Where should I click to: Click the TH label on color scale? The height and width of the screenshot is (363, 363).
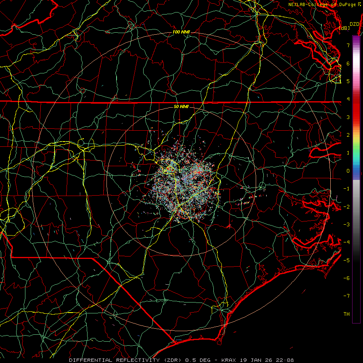pos(346,314)
